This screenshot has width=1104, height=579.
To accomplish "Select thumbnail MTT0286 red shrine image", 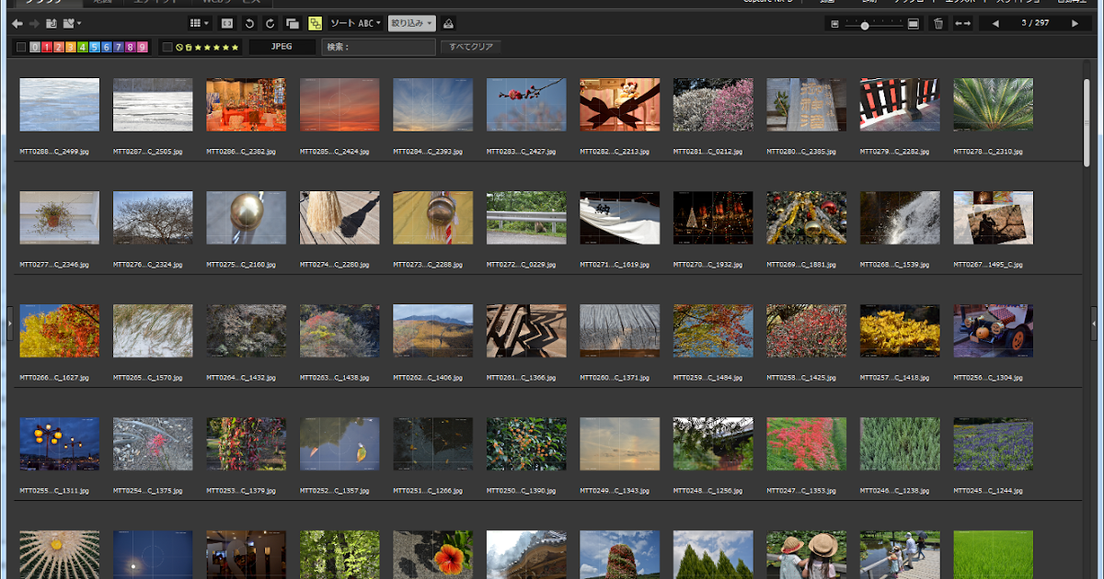I will [x=246, y=105].
